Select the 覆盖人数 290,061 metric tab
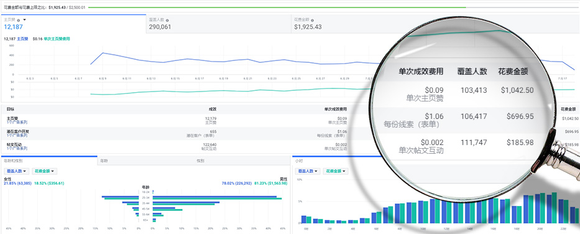The image size is (580, 234). [219, 24]
